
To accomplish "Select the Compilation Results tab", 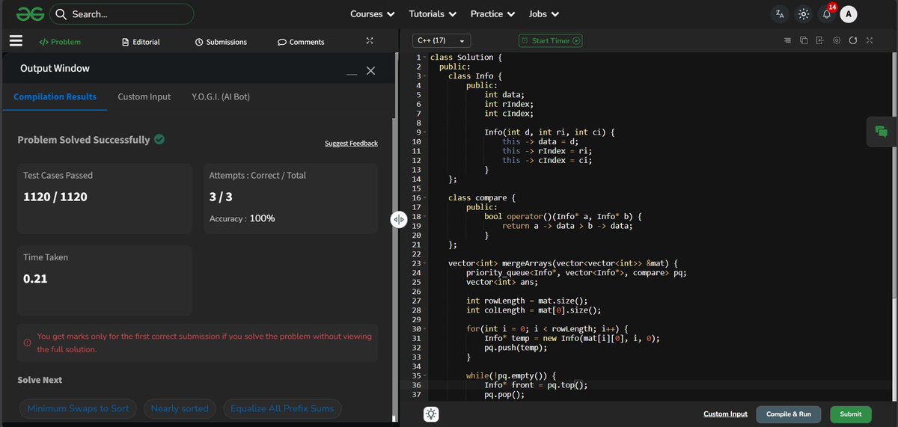I will coord(55,96).
